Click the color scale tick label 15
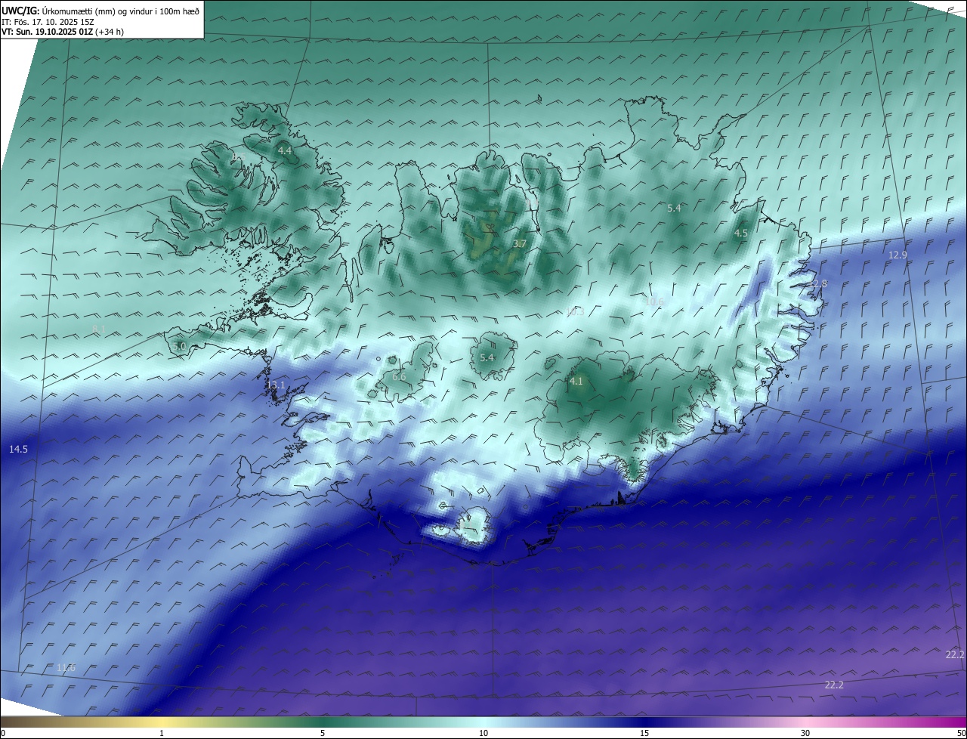This screenshot has height=739, width=967. click(x=644, y=733)
